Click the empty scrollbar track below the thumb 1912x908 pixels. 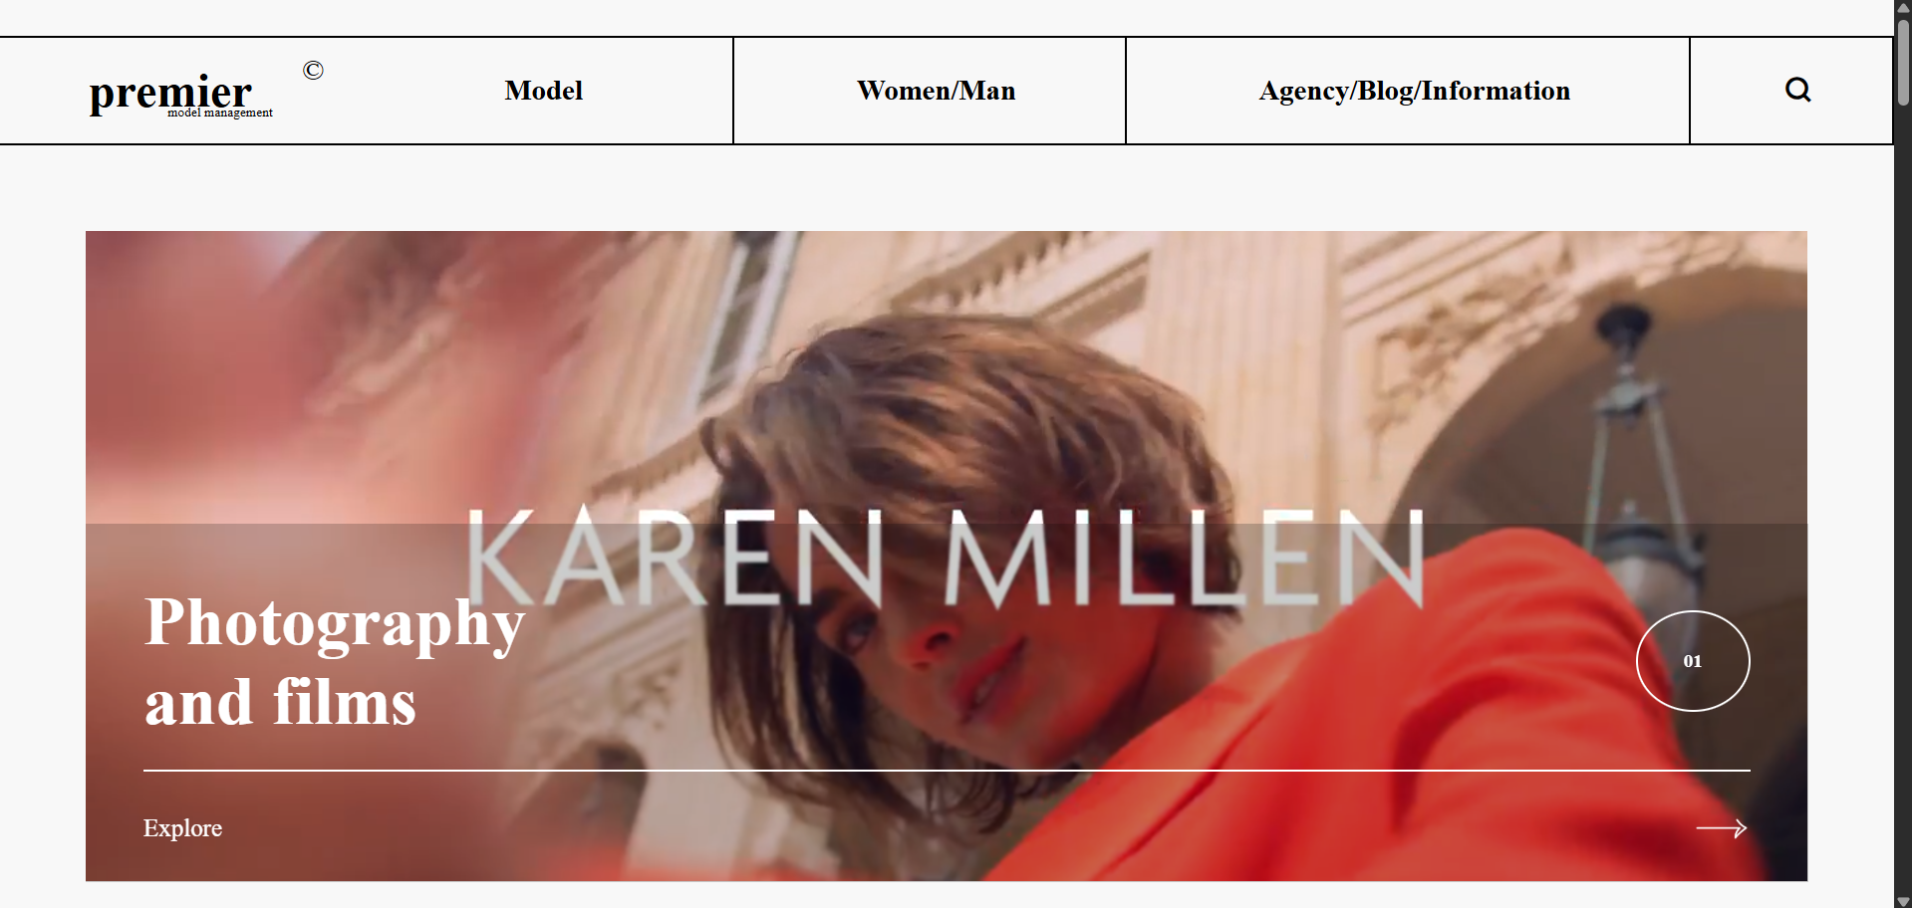point(1903,498)
